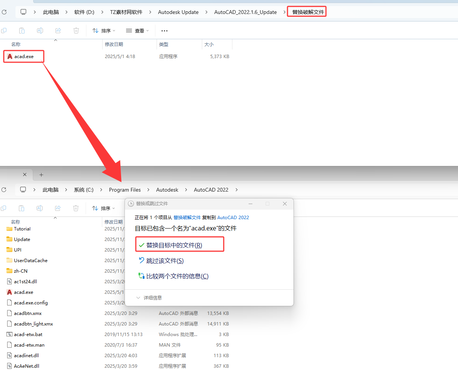This screenshot has height=370, width=458.
Task: Choose 替换目标中的文件(R) option
Action: coord(180,245)
